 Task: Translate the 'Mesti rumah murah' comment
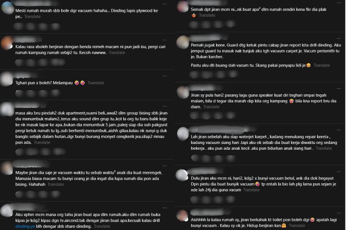(x=33, y=17)
